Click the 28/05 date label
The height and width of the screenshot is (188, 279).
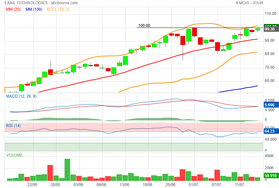(55, 185)
